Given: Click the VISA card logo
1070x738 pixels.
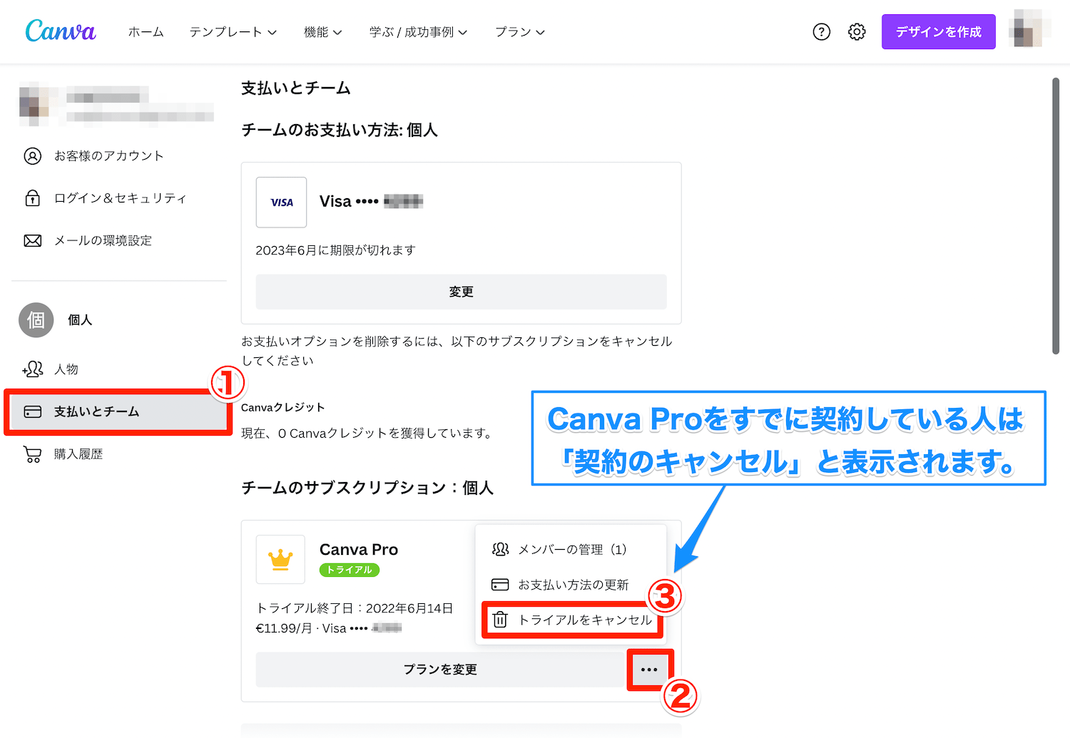Looking at the screenshot, I should pyautogui.click(x=282, y=203).
